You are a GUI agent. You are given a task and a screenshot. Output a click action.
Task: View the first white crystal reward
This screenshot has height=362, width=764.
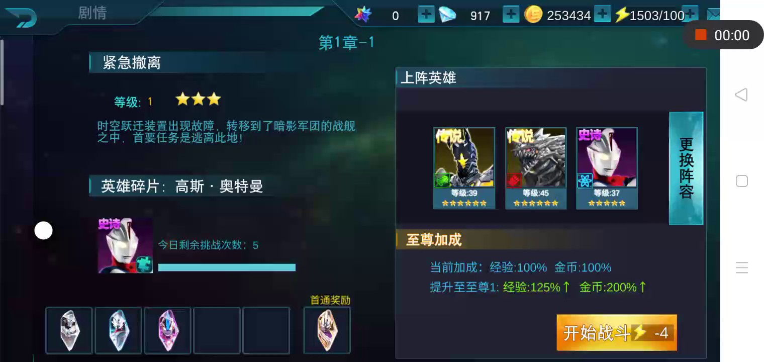pyautogui.click(x=69, y=330)
